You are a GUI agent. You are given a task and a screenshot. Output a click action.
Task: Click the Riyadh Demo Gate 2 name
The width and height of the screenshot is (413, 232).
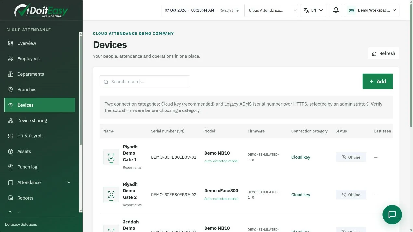[x=130, y=191]
